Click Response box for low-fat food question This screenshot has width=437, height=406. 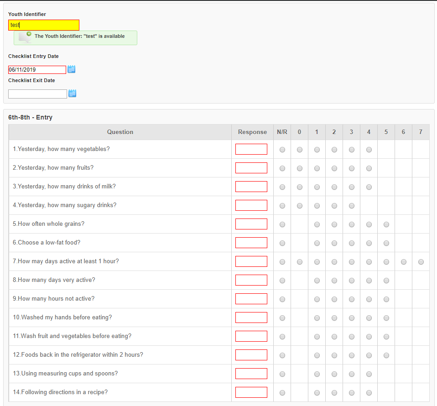[251, 242]
